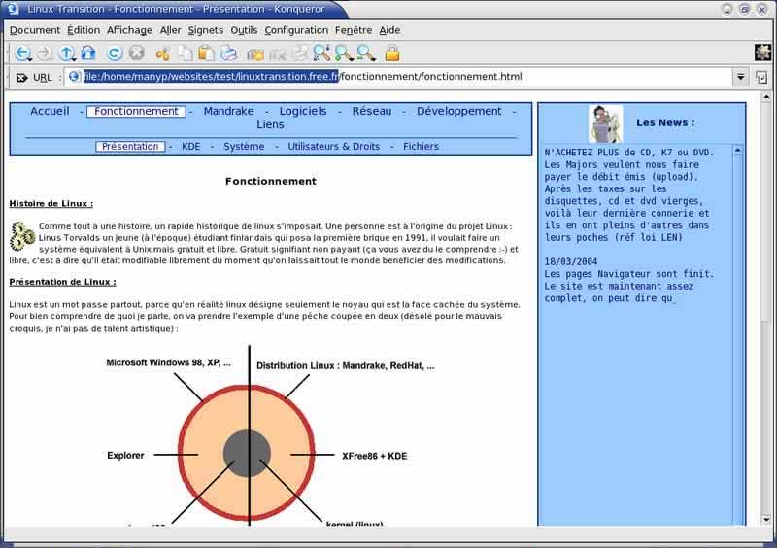Select the Présentation sub-link
This screenshot has height=548, width=777.
130,147
